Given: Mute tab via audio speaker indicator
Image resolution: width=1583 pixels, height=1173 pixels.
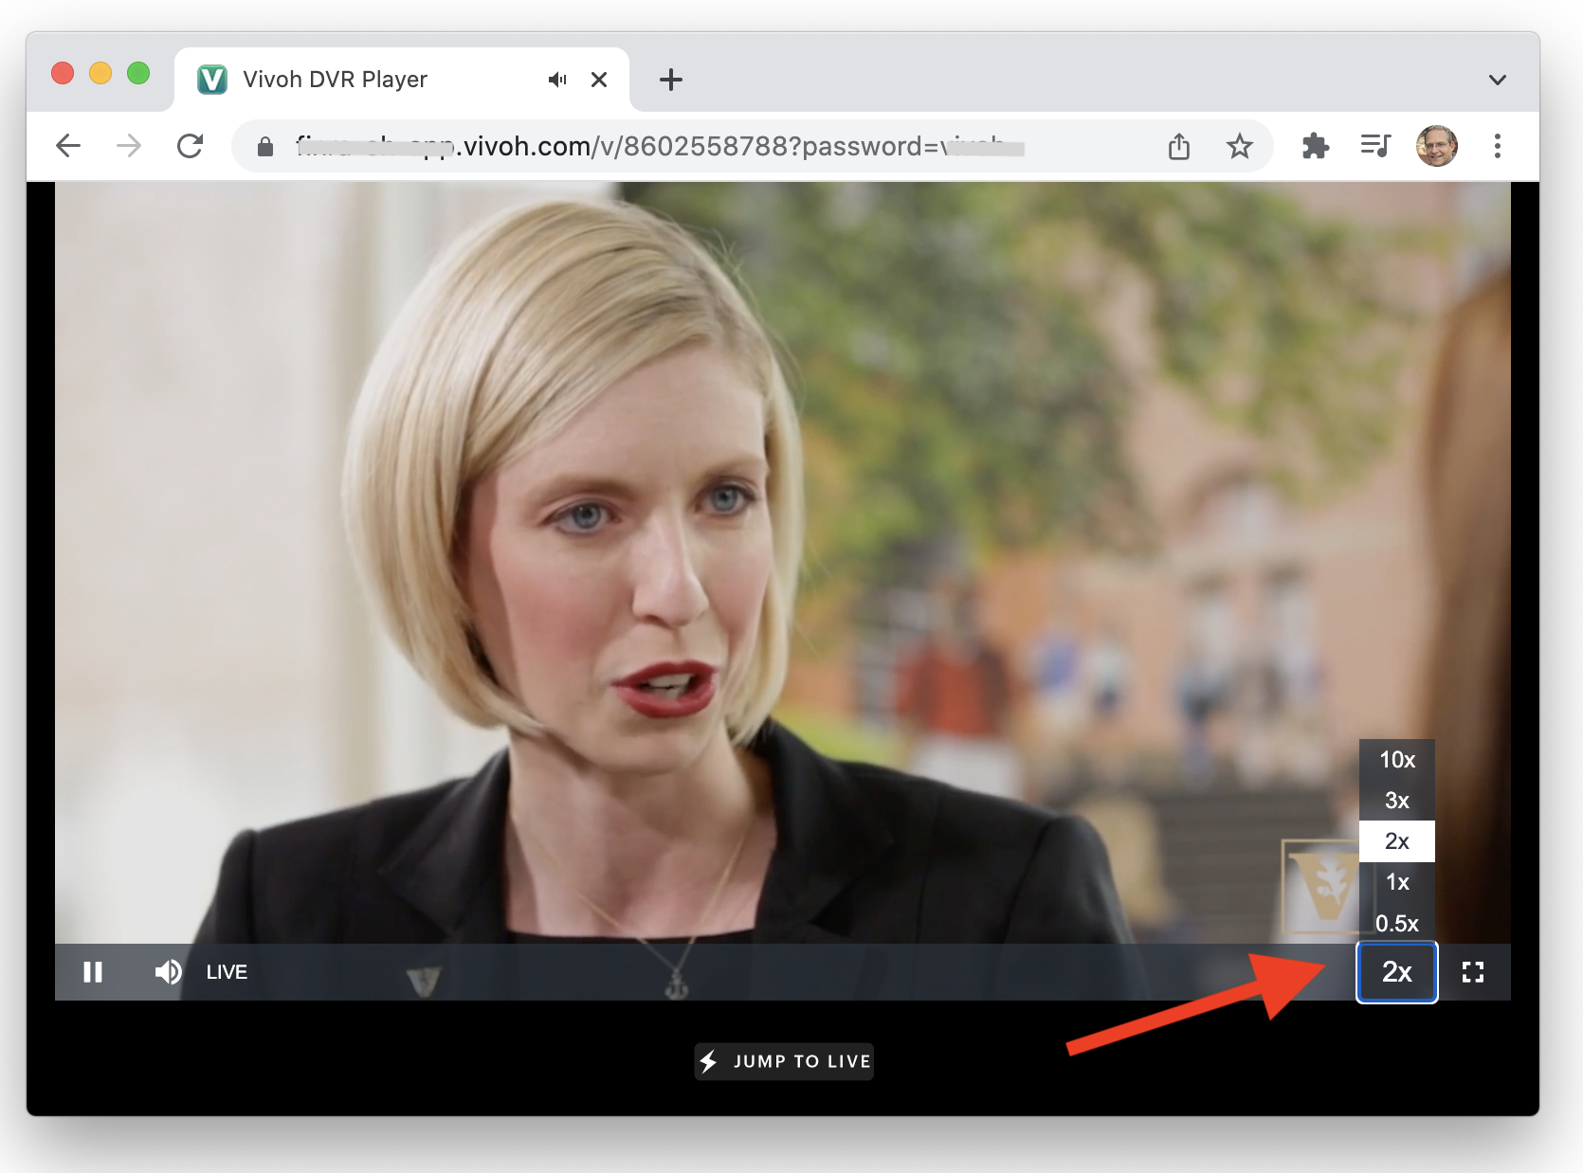Looking at the screenshot, I should (557, 80).
